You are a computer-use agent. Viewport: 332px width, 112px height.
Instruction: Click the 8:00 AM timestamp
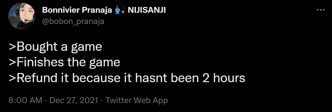(x=25, y=100)
